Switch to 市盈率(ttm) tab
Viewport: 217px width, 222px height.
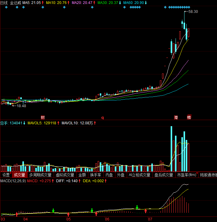tap(187, 175)
